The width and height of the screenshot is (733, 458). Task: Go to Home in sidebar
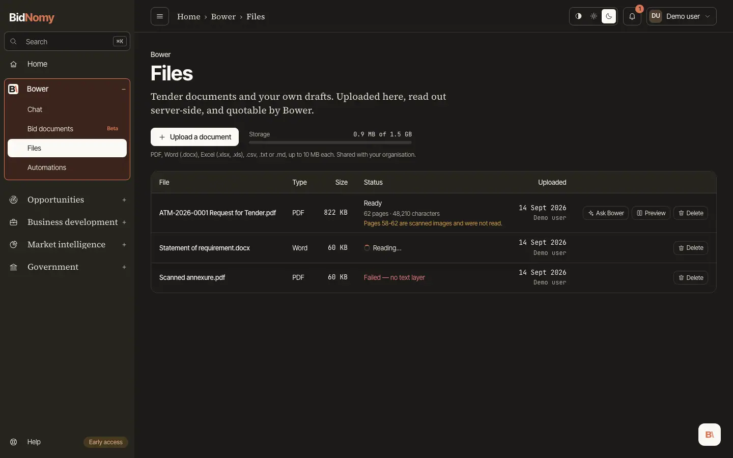coord(67,64)
